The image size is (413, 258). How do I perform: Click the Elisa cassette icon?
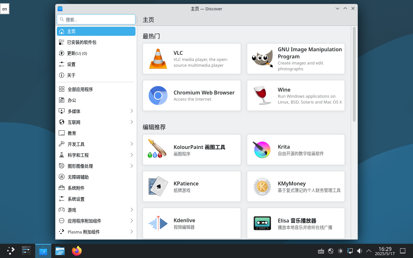[262, 223]
